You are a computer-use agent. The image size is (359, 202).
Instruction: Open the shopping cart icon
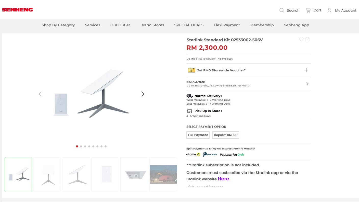coord(308,10)
